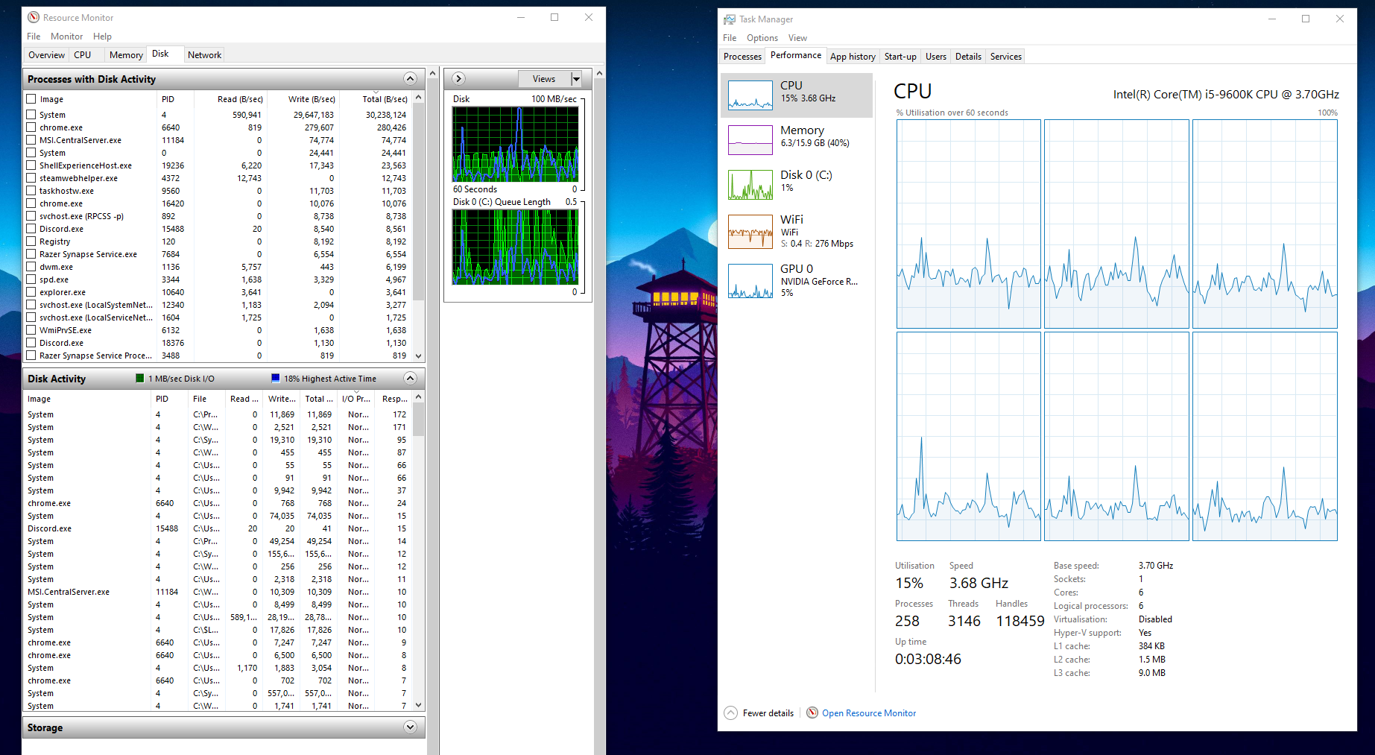Click the green Disk I/O legend square

coord(140,379)
